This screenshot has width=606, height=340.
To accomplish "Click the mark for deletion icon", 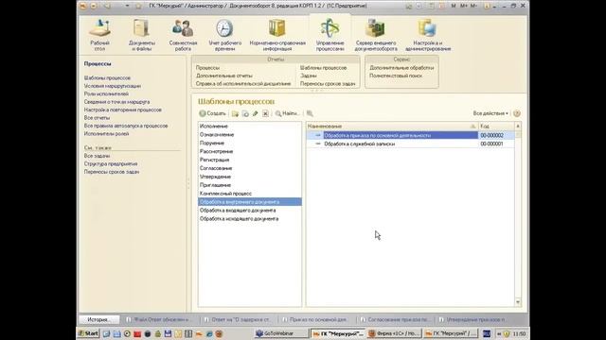I will pos(265,113).
